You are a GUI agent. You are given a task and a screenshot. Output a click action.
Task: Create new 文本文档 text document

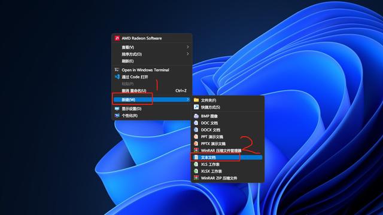(227, 158)
